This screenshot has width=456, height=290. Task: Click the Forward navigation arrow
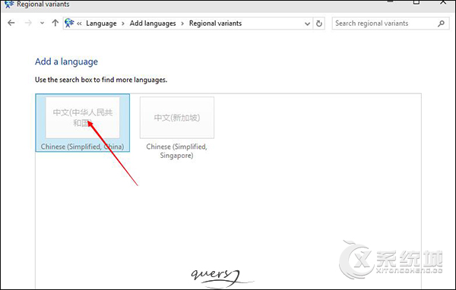click(28, 23)
